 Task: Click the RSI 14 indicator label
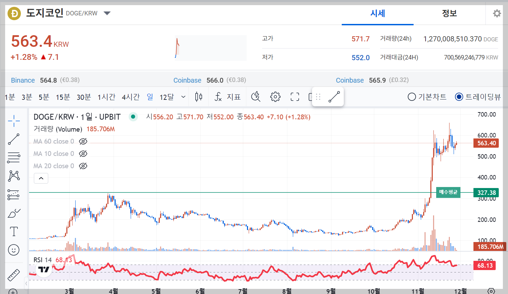42,260
